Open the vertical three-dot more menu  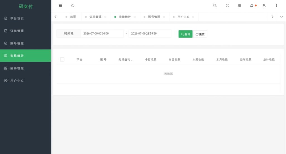(x=276, y=6)
